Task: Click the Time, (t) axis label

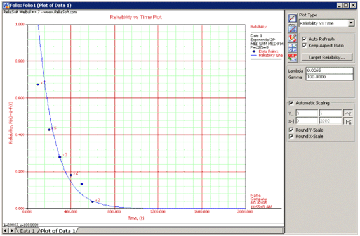Action: coord(136,218)
